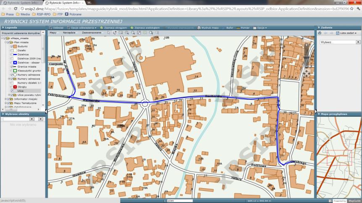Viewport: 362px width, 203px height.
Task: Open the Pobrane bookmark
Action: (x=73, y=14)
